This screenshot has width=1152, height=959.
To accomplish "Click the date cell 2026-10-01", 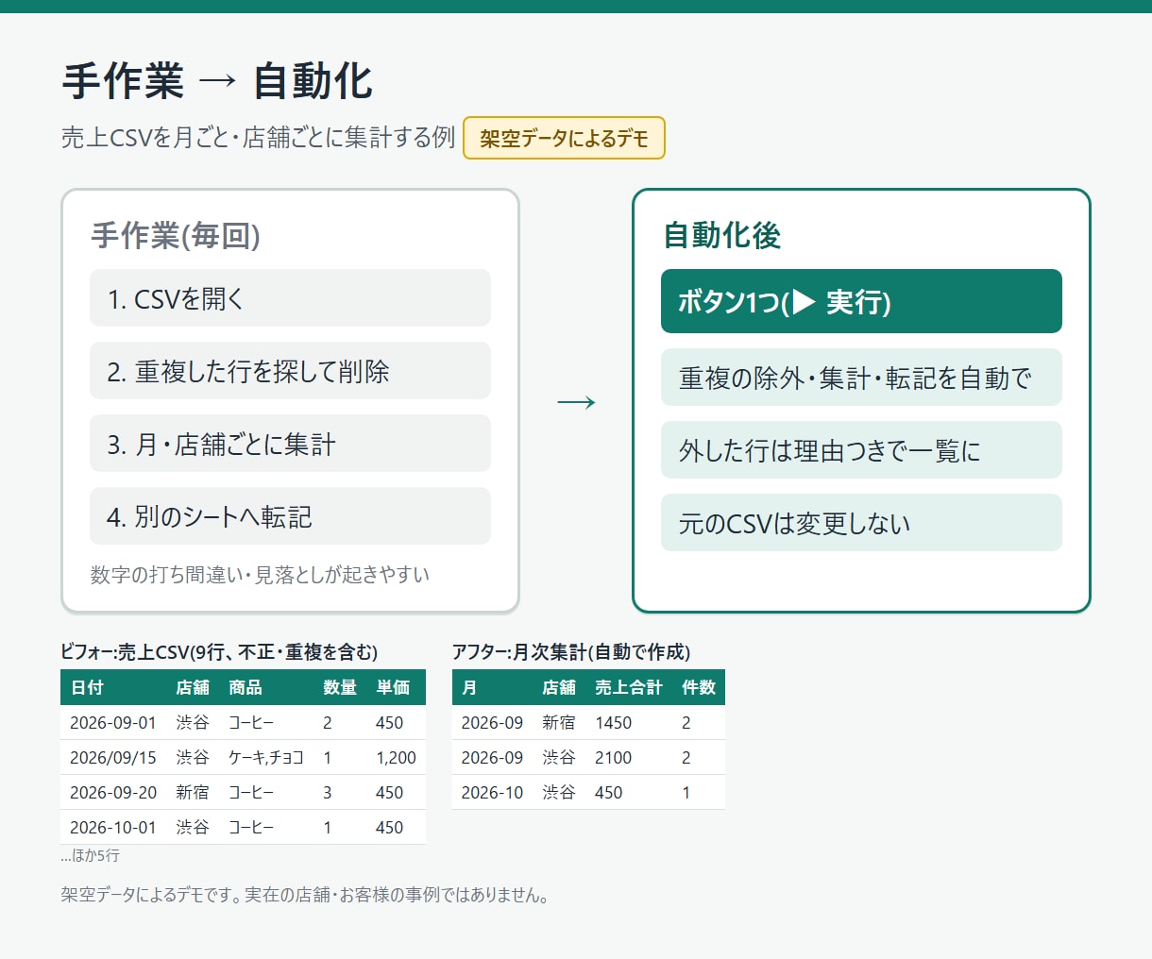I will pos(113,828).
